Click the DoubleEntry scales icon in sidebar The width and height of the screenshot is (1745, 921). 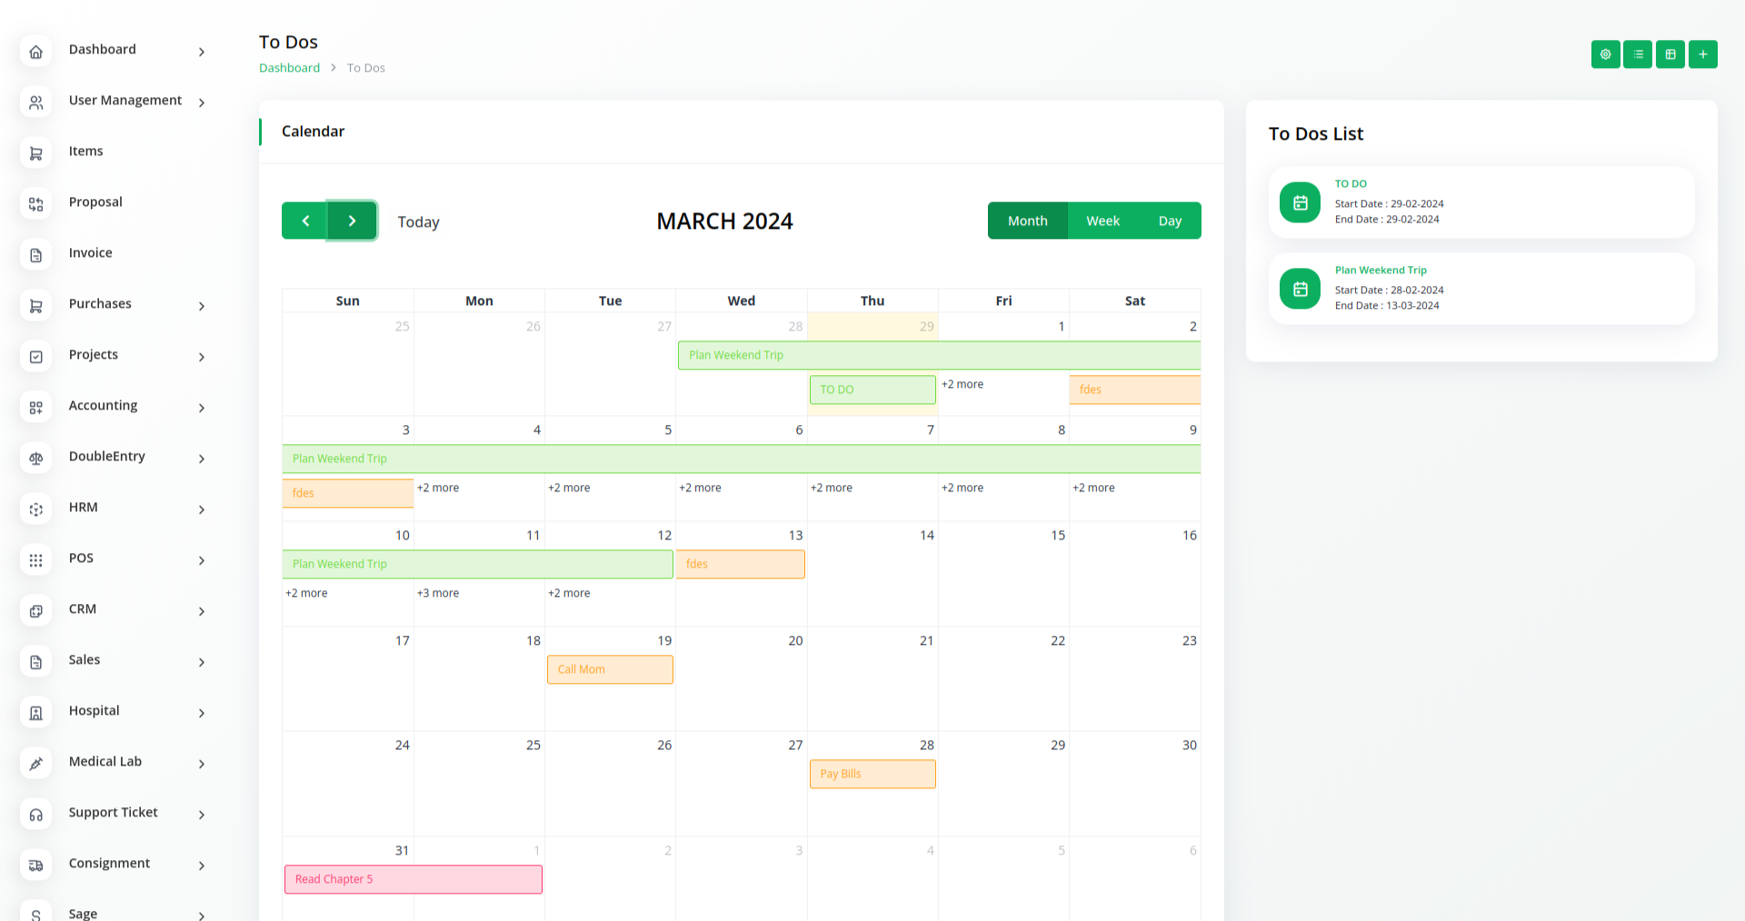tap(35, 459)
